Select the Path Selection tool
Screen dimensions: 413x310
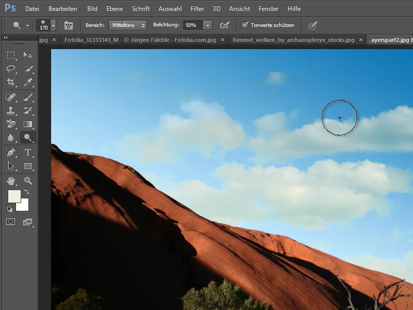click(11, 166)
